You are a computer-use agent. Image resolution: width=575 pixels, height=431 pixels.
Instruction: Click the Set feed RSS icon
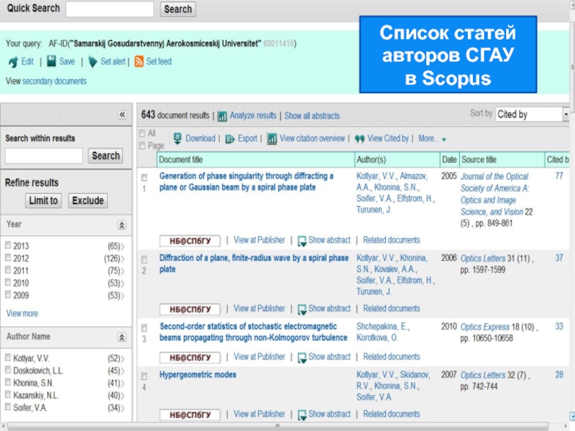click(139, 62)
